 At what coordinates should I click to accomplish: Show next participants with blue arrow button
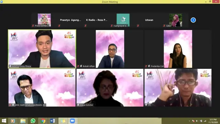coord(193,20)
